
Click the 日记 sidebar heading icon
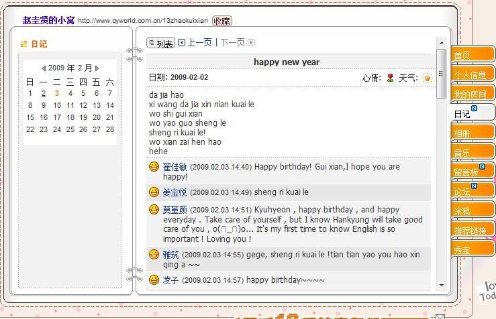(x=23, y=44)
